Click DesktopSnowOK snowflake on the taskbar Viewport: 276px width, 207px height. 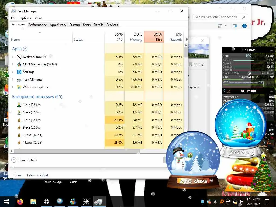(x=86, y=202)
